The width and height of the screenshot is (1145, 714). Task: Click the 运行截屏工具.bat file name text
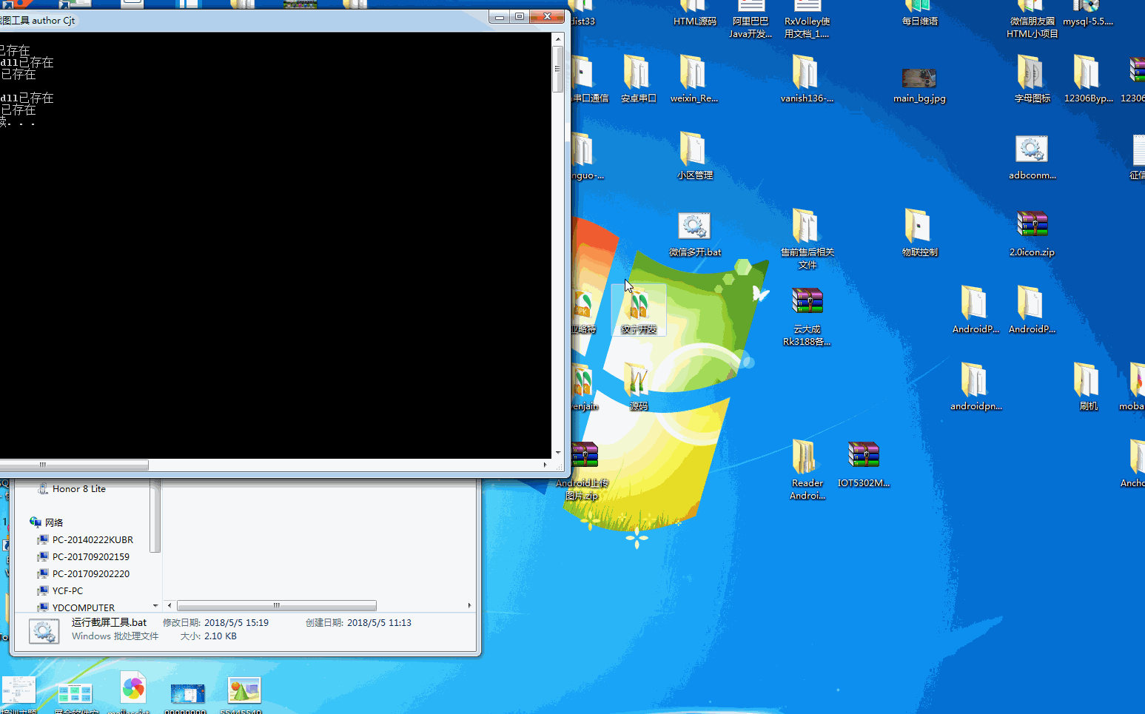(x=109, y=622)
